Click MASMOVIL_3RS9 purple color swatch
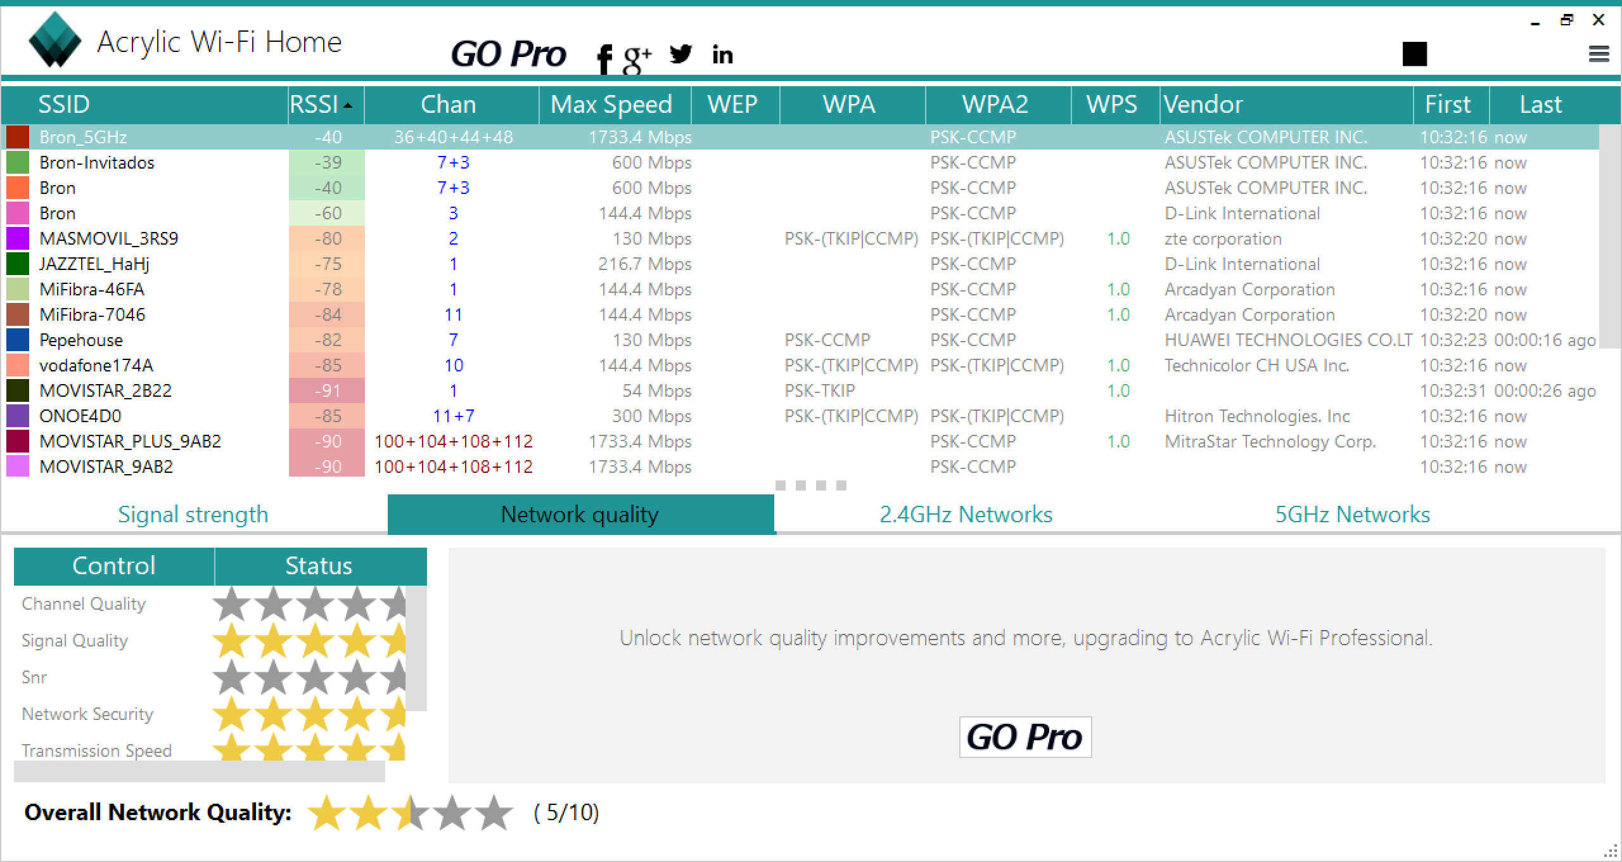Screen dimensions: 1622x862 pyautogui.click(x=18, y=239)
